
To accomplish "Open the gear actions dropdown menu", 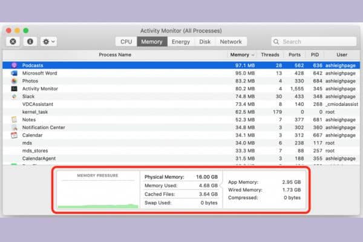I will [x=48, y=42].
